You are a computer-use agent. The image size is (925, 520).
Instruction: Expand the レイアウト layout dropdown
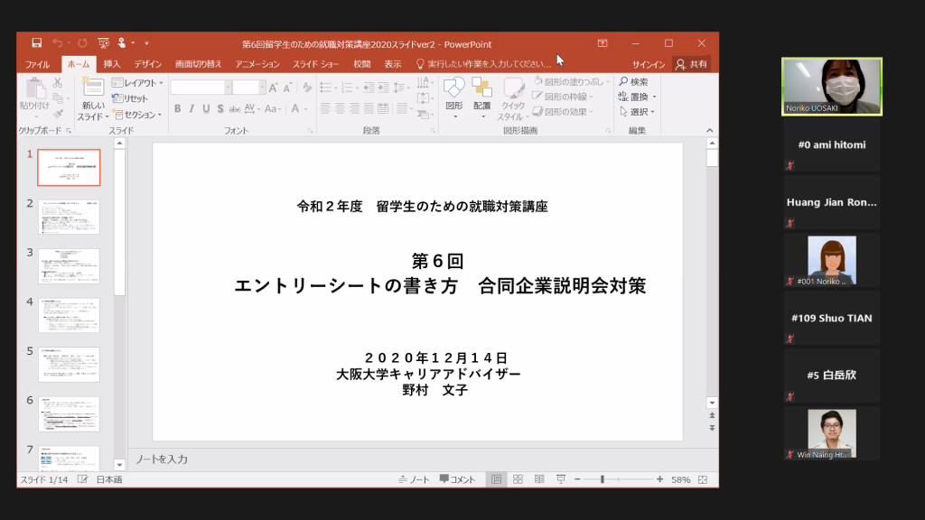[138, 83]
